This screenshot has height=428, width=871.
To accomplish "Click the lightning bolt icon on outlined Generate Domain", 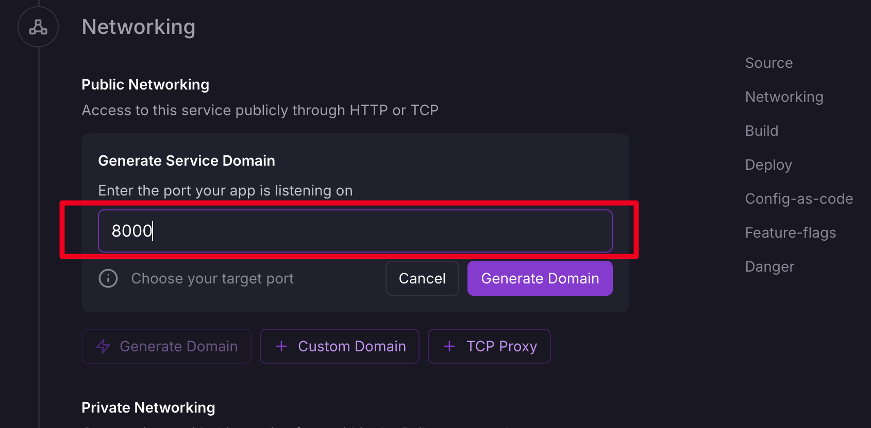I will pos(103,346).
